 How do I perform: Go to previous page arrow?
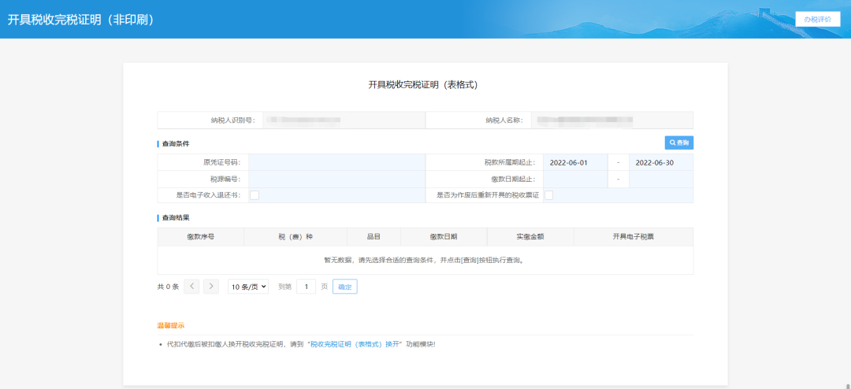[191, 287]
